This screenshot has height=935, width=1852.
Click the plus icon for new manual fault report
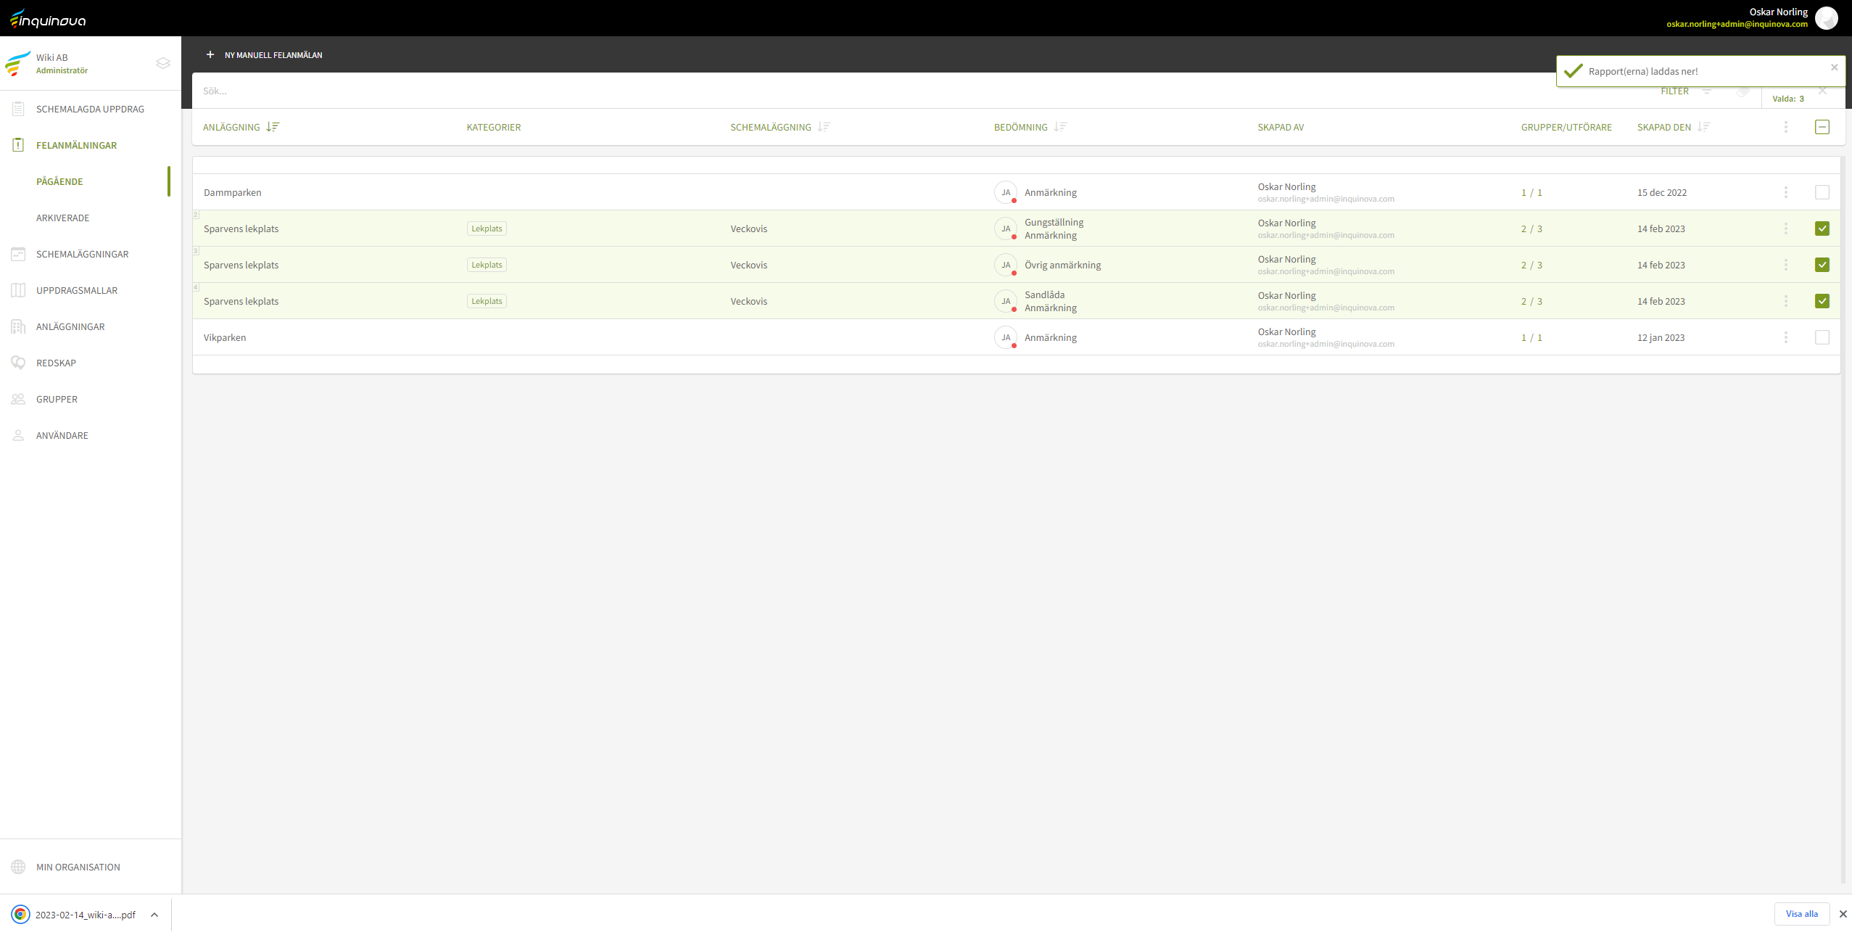pyautogui.click(x=210, y=54)
